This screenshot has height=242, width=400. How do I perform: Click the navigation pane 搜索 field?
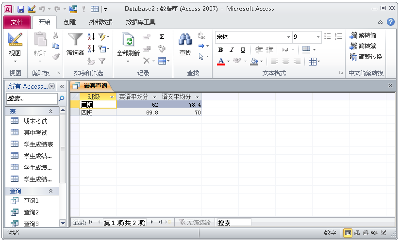pyautogui.click(x=32, y=98)
